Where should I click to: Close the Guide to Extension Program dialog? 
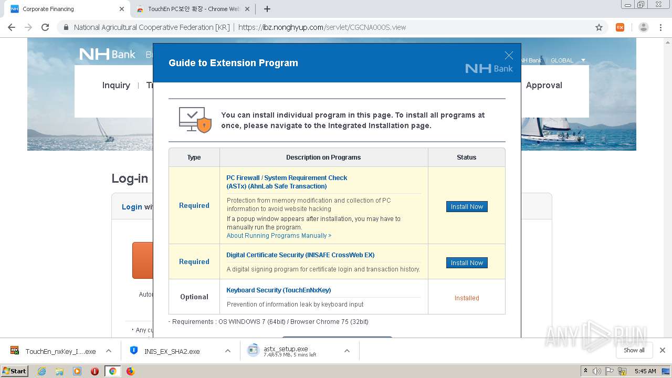point(509,56)
